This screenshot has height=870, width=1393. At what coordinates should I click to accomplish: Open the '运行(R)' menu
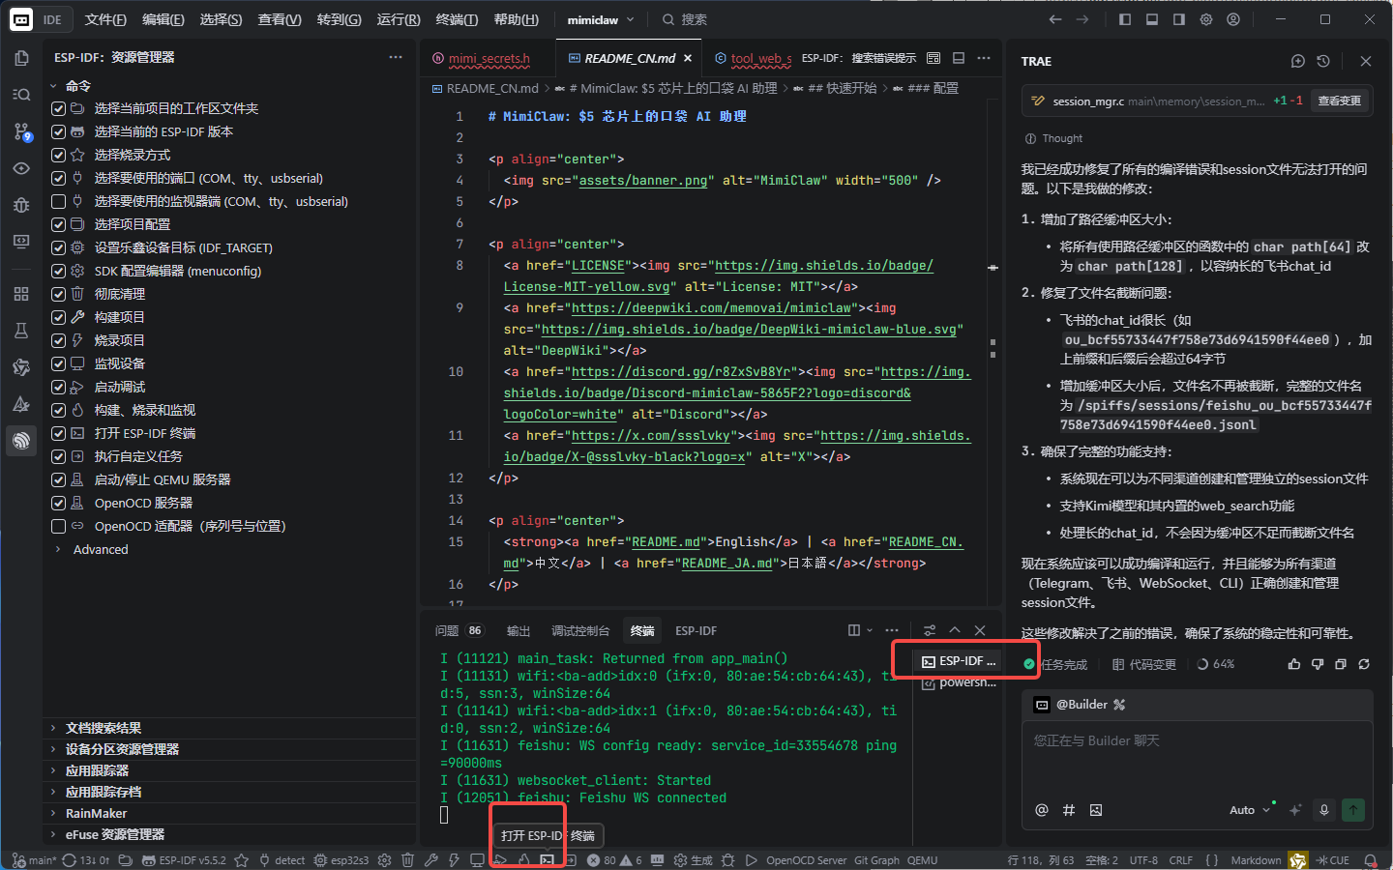tap(399, 19)
